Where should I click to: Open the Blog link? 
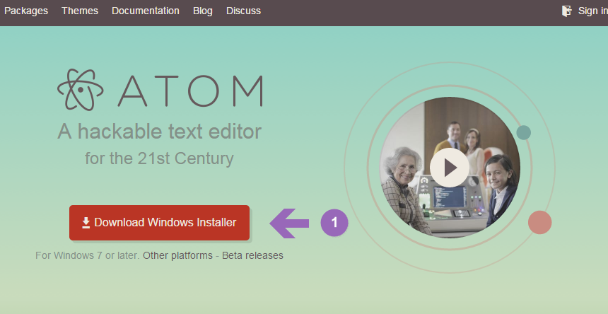point(203,11)
